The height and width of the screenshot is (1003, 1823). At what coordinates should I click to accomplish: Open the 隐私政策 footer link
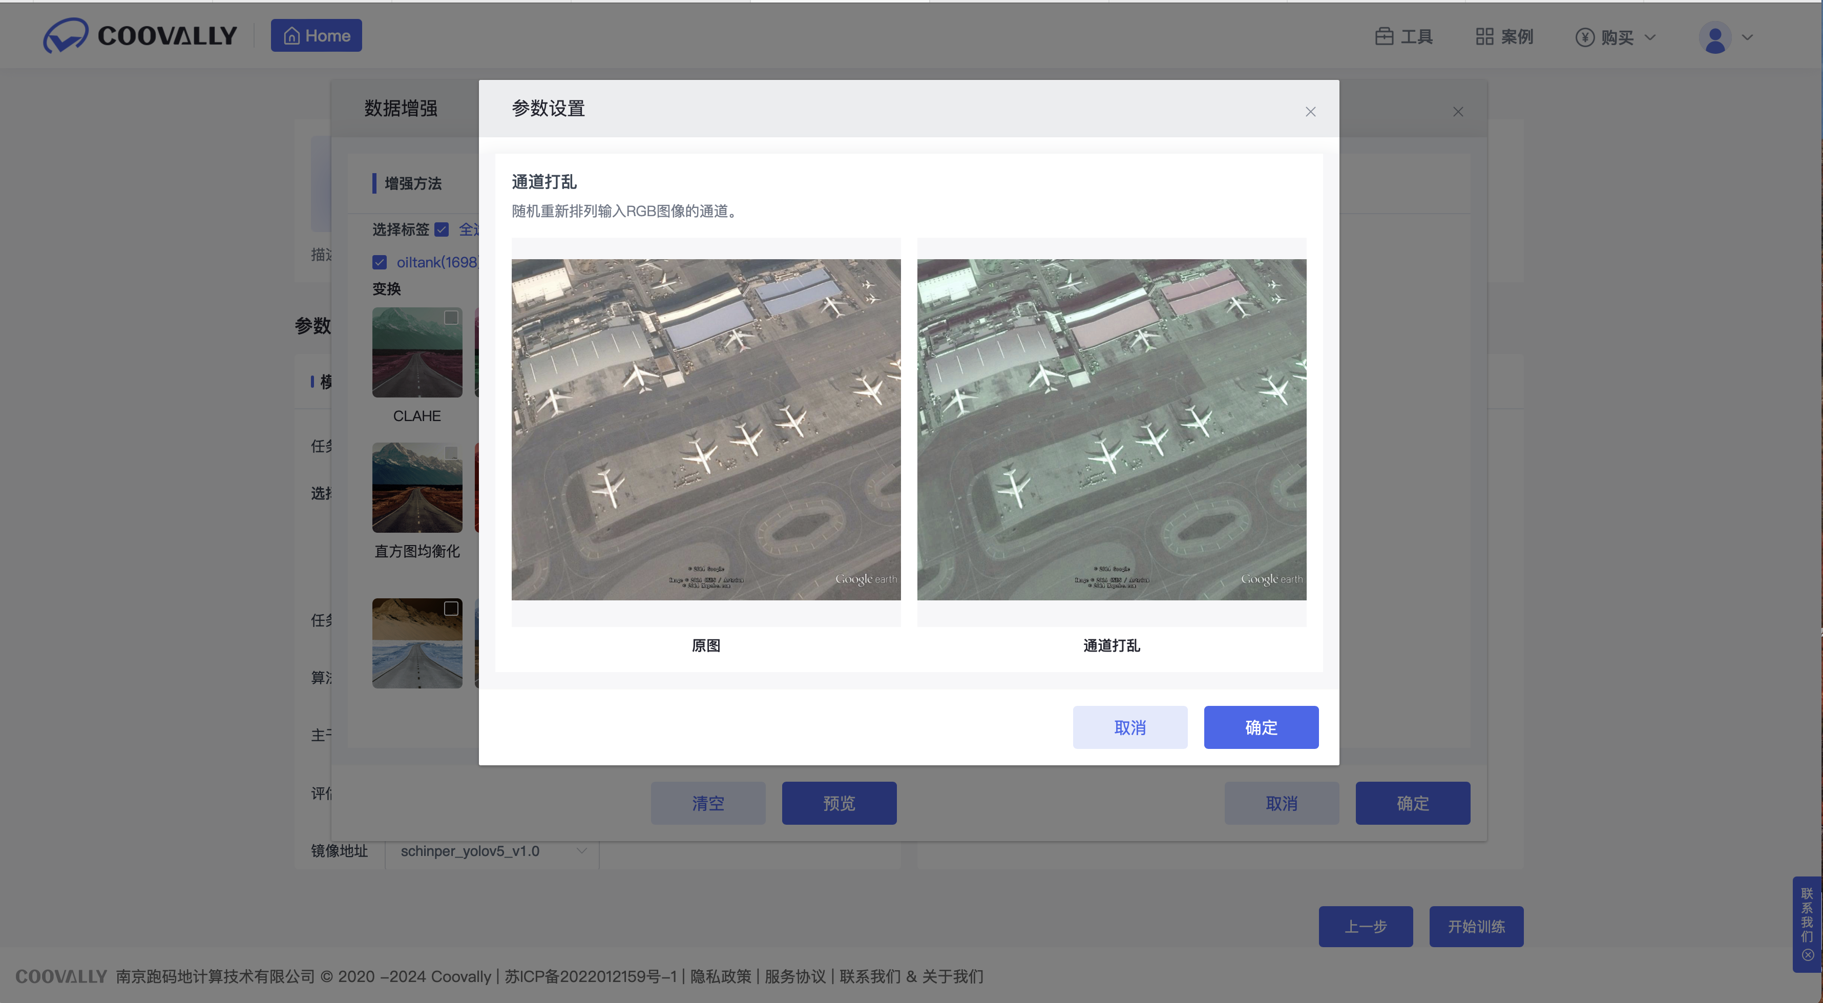(x=720, y=976)
